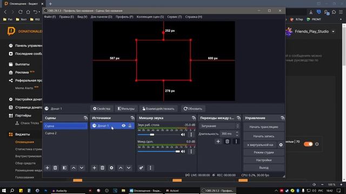Pop out the Controls dock panel
Screen dimensions: 346x194
(283, 118)
